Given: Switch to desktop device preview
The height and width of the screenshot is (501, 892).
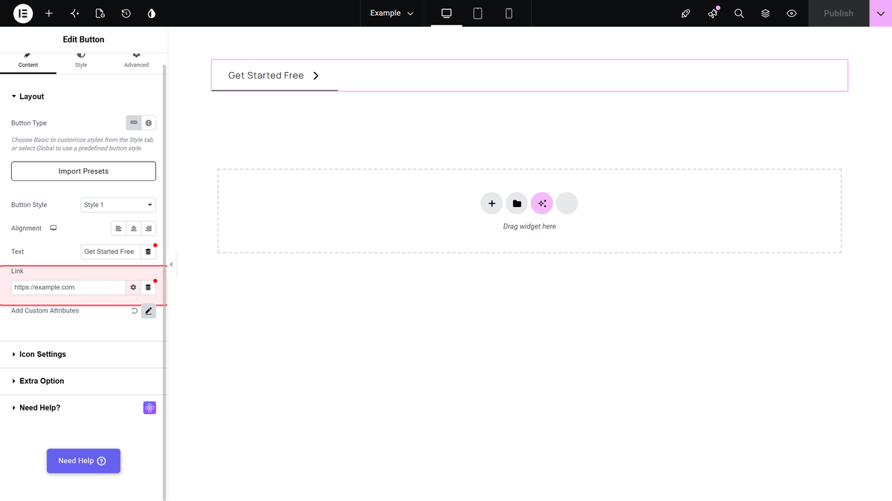Looking at the screenshot, I should click(446, 13).
